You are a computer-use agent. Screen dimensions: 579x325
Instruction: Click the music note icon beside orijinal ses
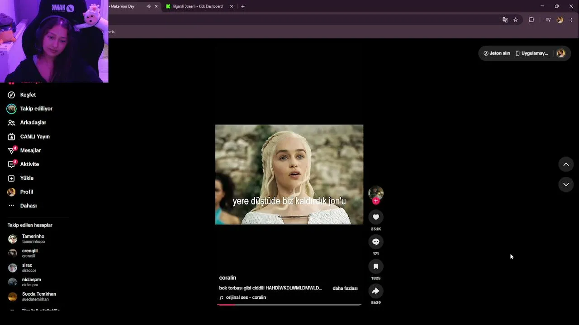(222, 298)
